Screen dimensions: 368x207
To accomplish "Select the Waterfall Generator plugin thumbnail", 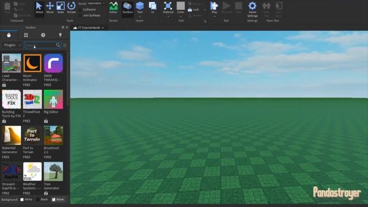I will tap(11, 136).
